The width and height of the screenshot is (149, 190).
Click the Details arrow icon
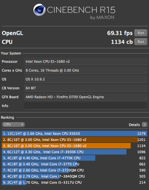145,125
